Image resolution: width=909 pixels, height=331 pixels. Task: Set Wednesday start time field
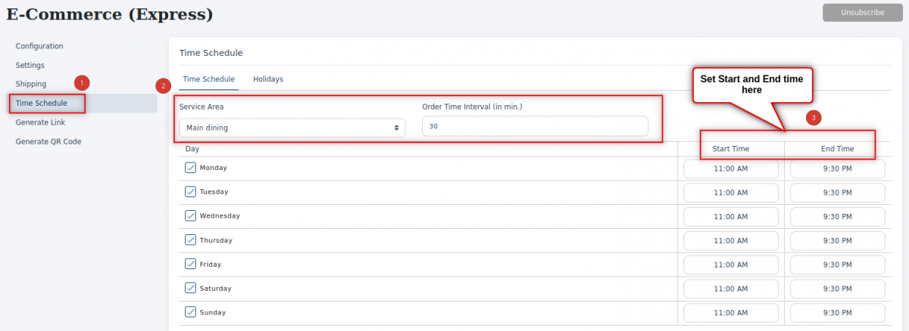(x=731, y=217)
